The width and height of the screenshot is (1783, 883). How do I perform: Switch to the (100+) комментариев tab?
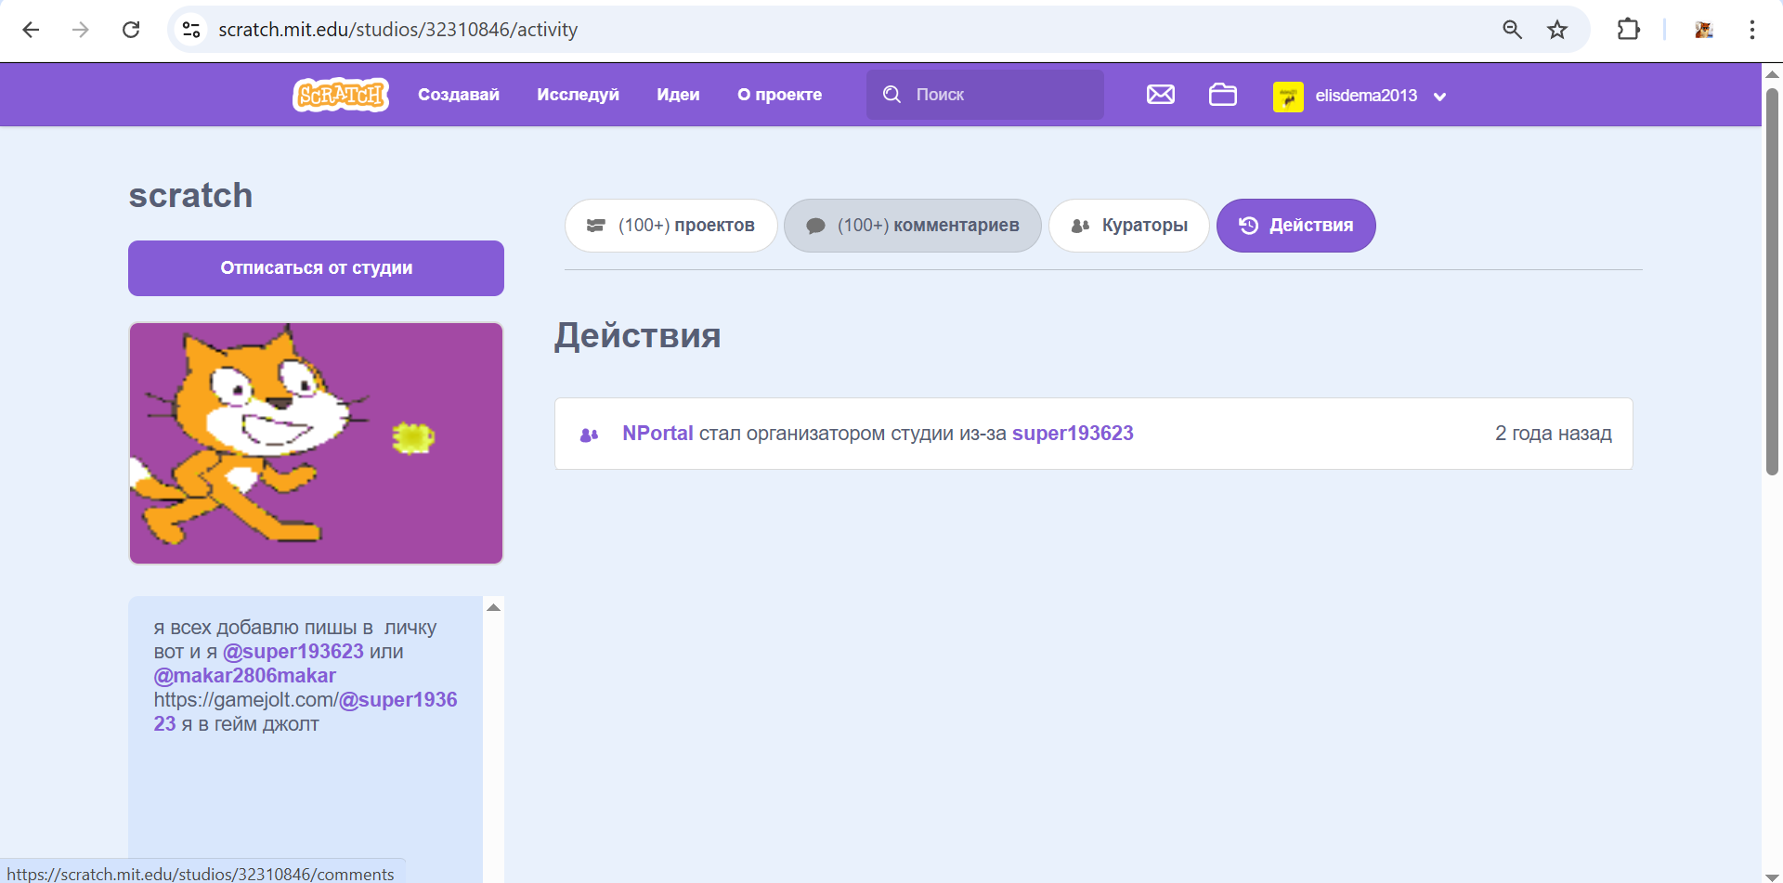913,226
